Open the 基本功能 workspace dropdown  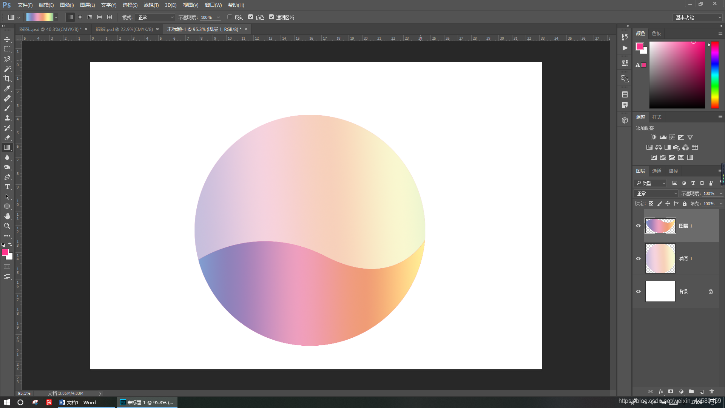(698, 17)
